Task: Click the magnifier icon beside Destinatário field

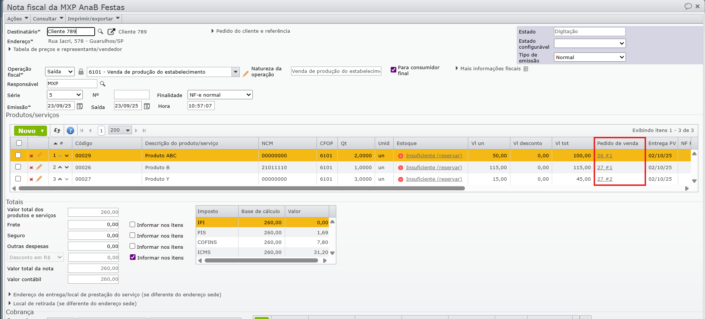Action: (100, 32)
